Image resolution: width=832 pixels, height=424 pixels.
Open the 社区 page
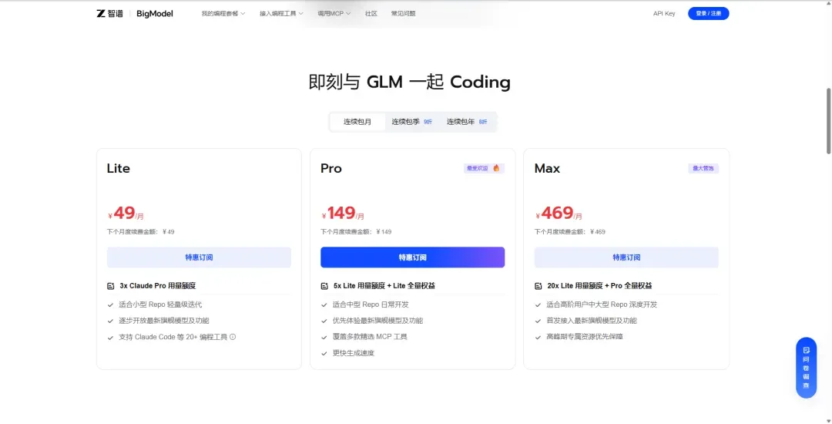point(371,13)
